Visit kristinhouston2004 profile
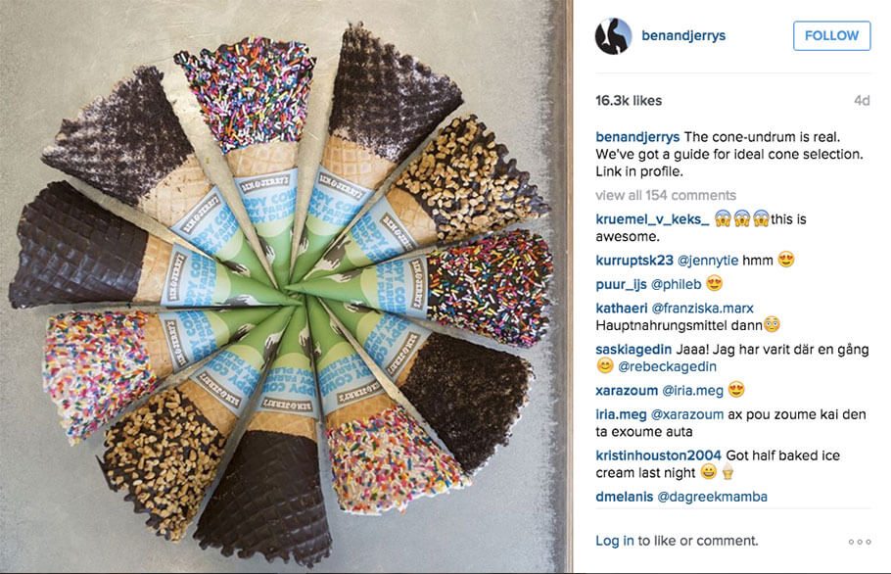The width and height of the screenshot is (891, 574). 659,455
